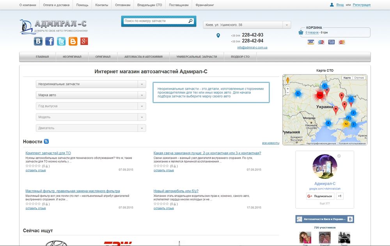Open the ОРИГИНАЛ nav tab
Image resolution: width=390 pixels, height=246 pixels.
pyautogui.click(x=103, y=57)
